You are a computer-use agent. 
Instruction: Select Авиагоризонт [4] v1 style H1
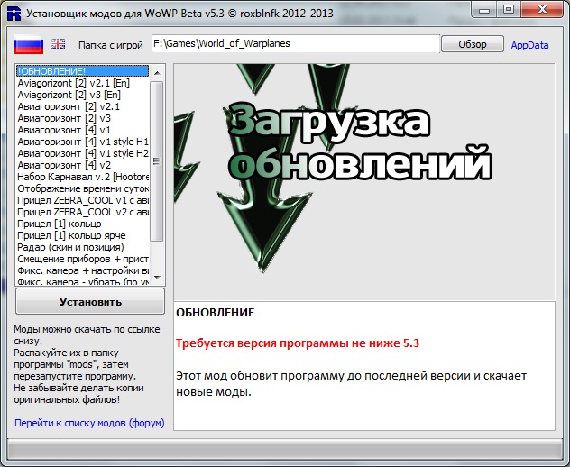click(82, 142)
